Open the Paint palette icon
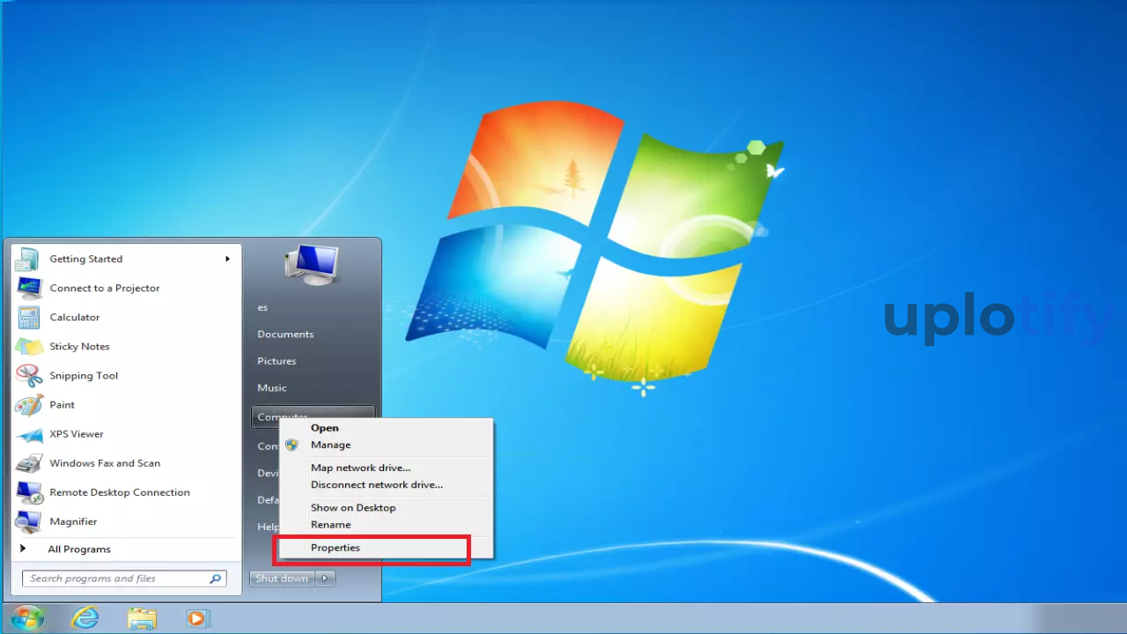The image size is (1127, 634). click(28, 404)
